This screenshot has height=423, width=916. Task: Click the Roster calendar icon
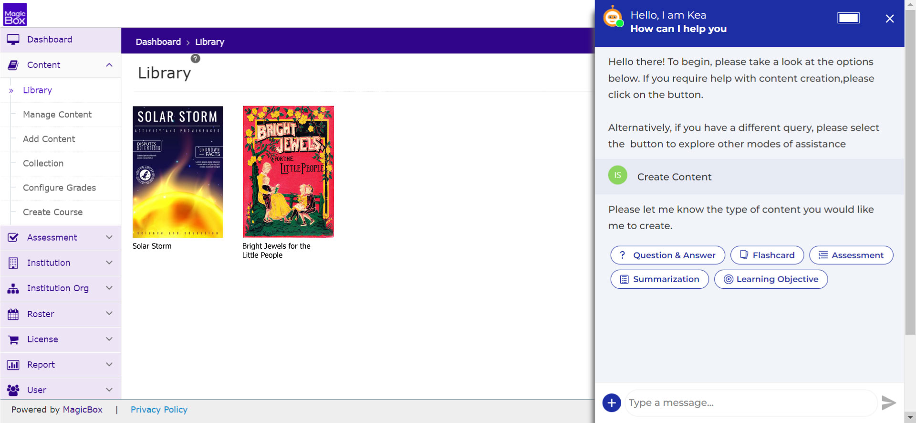[x=13, y=314]
